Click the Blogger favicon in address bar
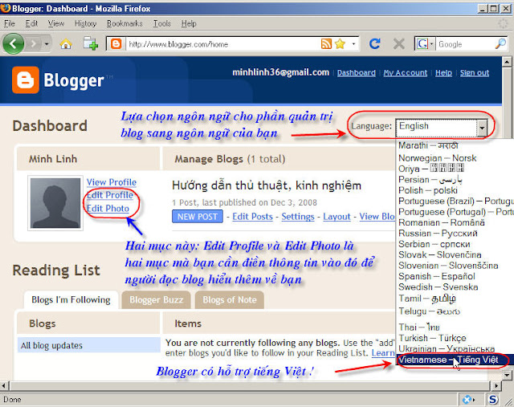The height and width of the screenshot is (407, 514). click(116, 43)
